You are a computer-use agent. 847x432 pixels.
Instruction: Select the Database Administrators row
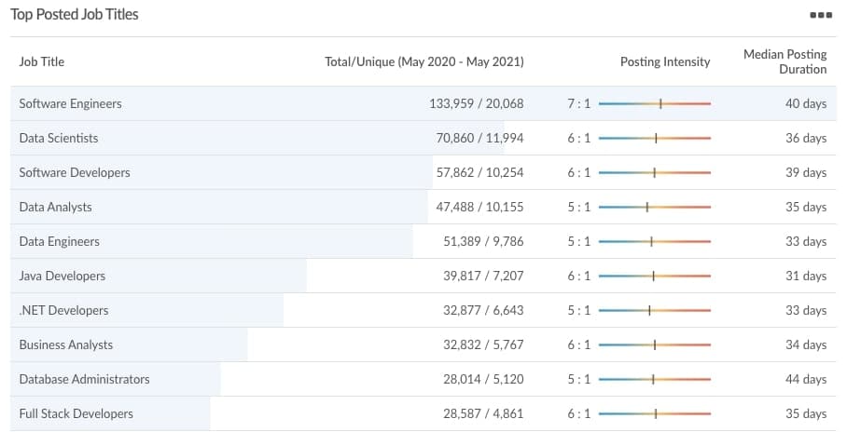coord(423,379)
